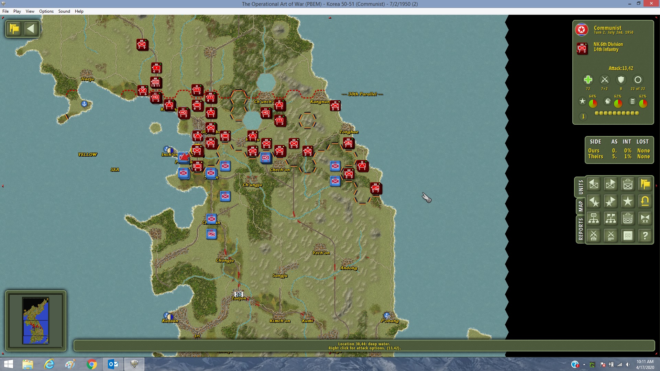
Task: Click the "Theirs" row label
Action: [x=595, y=157]
